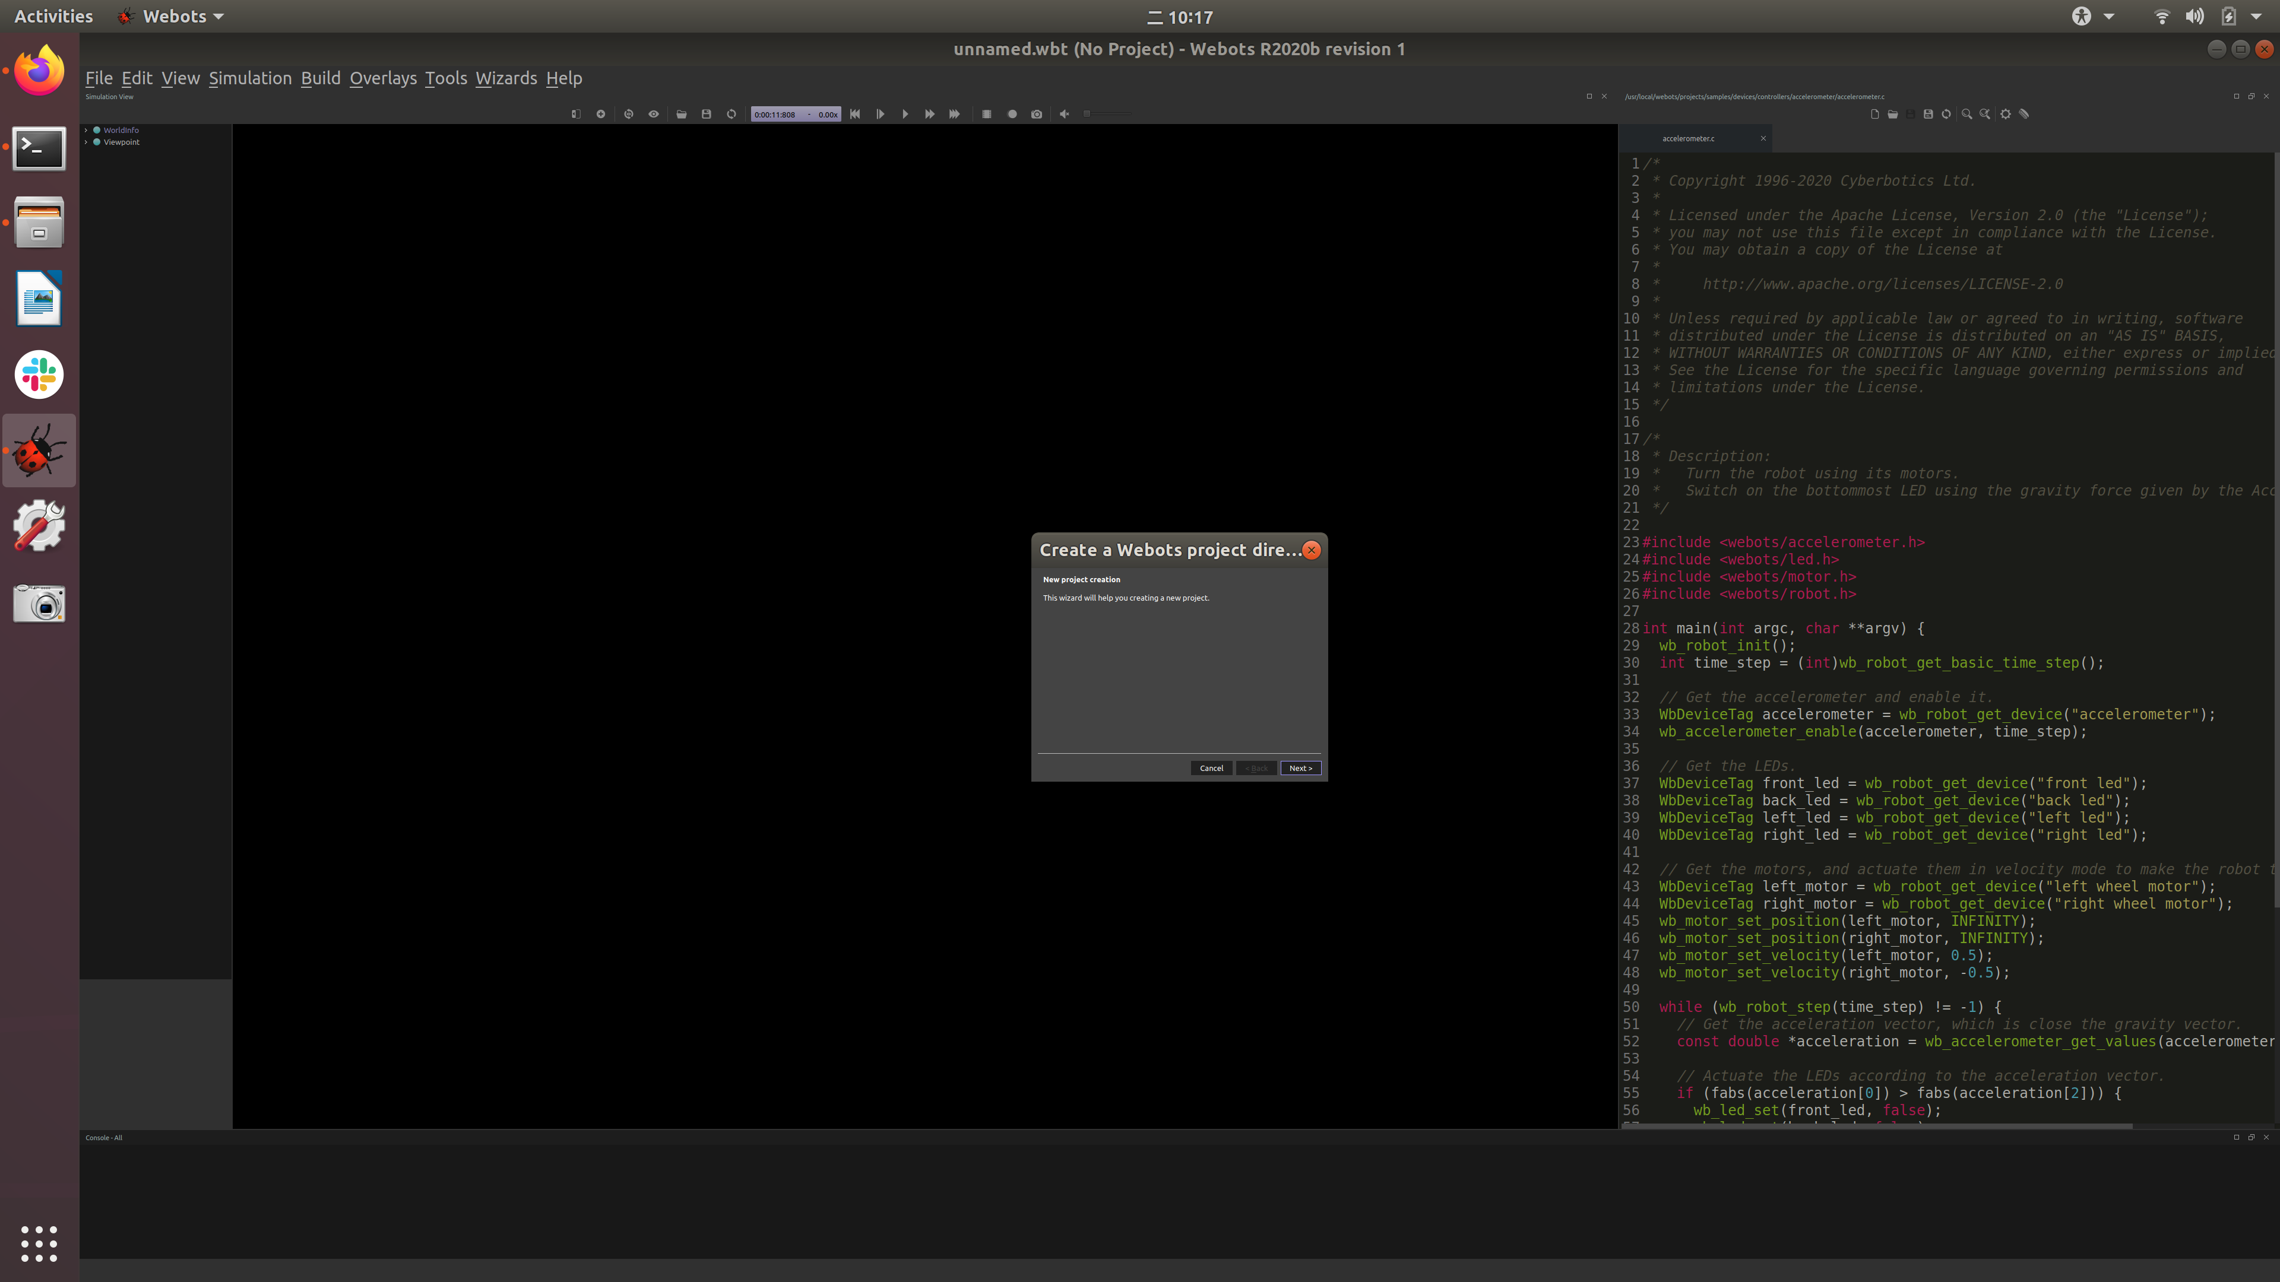Run the simulation in real-time play button
This screenshot has height=1282, width=2280.
click(x=904, y=114)
